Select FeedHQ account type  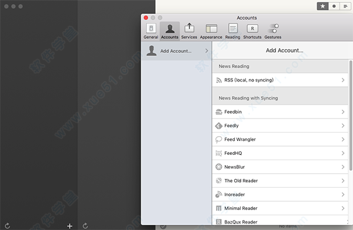point(281,153)
